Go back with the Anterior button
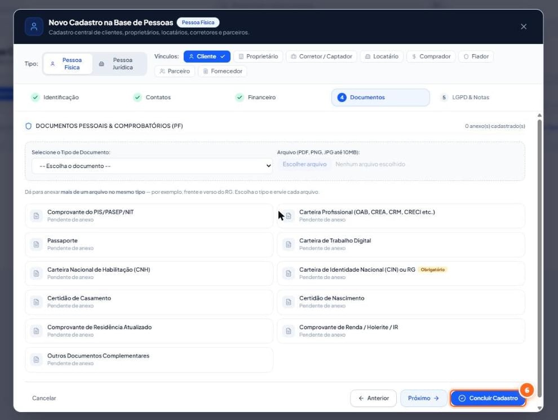Viewport: 558px width, 420px height. 373,398
